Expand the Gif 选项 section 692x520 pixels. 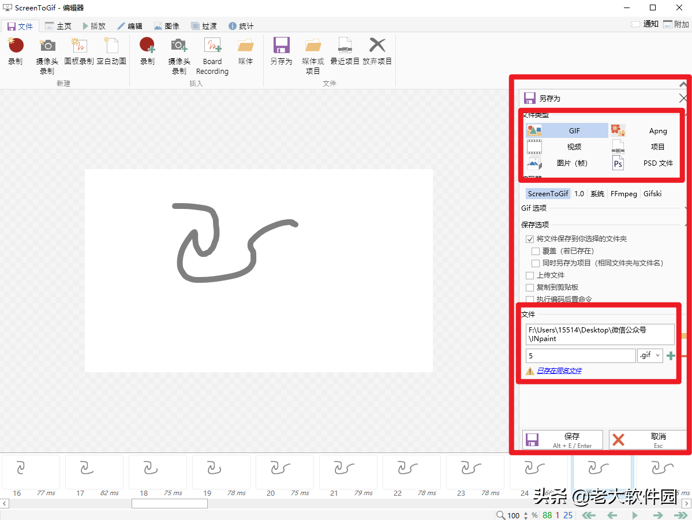(x=686, y=208)
